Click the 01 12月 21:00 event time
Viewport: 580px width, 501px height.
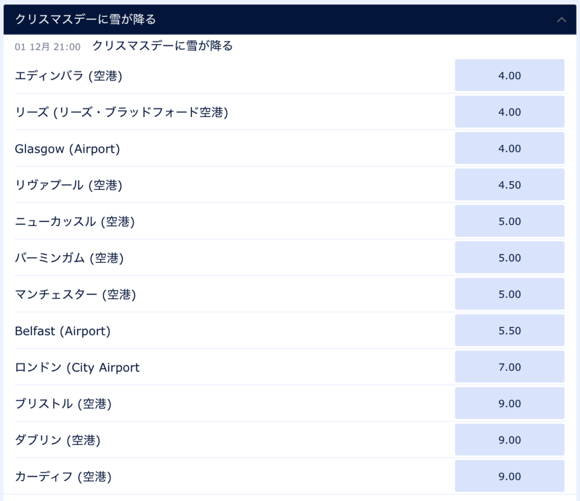(48, 47)
